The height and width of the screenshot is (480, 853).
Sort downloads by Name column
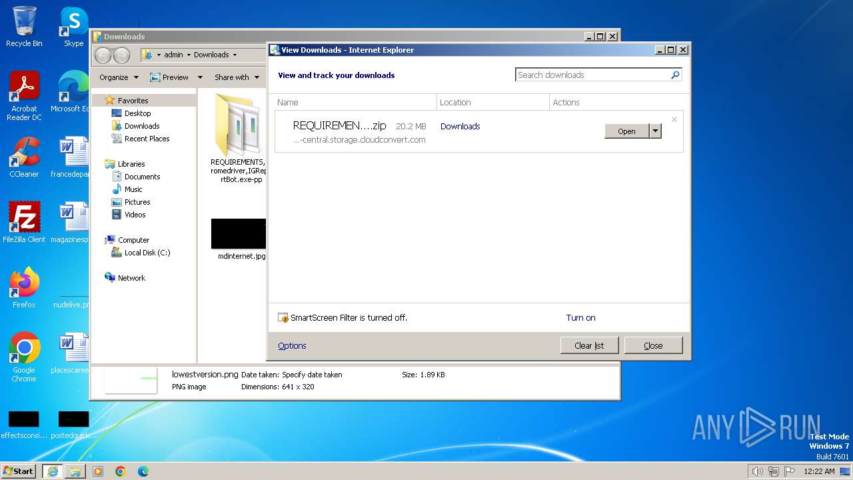click(x=356, y=102)
